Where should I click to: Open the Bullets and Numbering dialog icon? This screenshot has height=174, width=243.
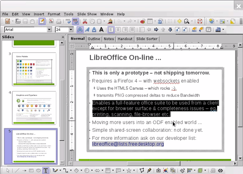click(x=209, y=29)
